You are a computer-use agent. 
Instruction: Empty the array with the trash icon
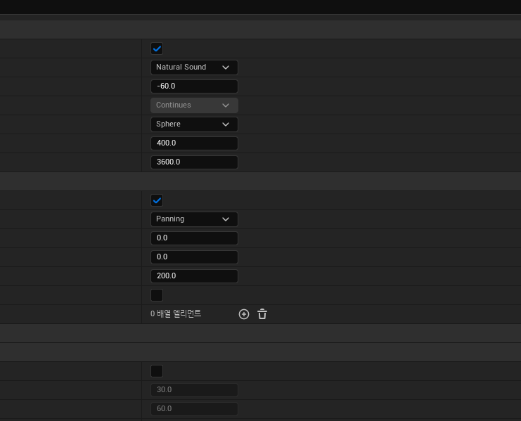pyautogui.click(x=262, y=314)
